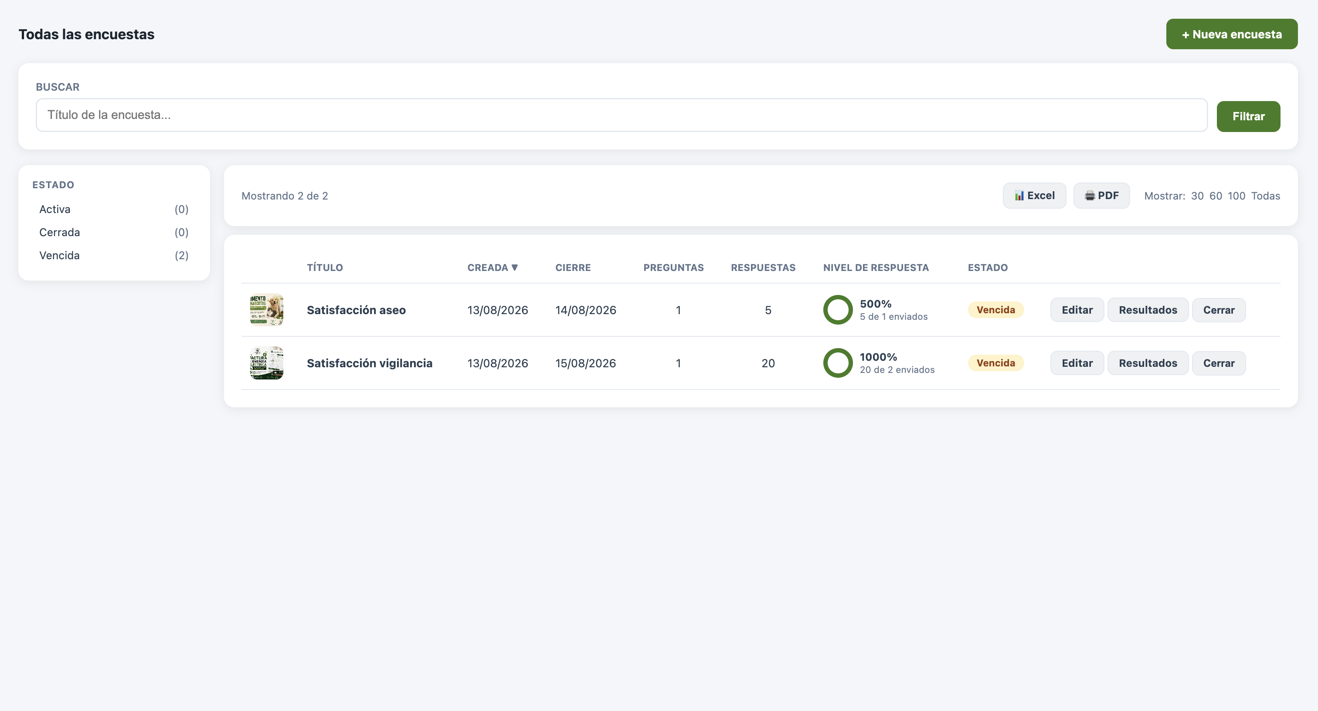Open the Satisfacción vigilancia thumbnail image

[x=267, y=363]
